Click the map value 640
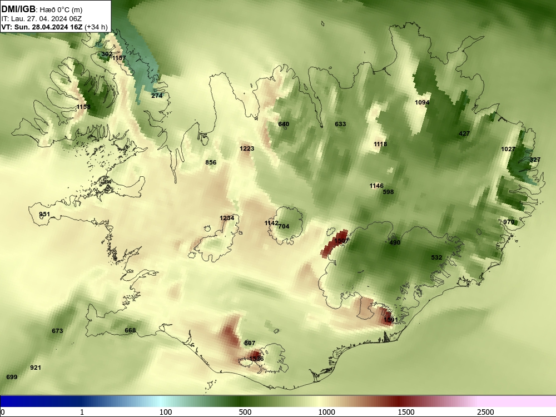The image size is (556, 417). (x=284, y=124)
